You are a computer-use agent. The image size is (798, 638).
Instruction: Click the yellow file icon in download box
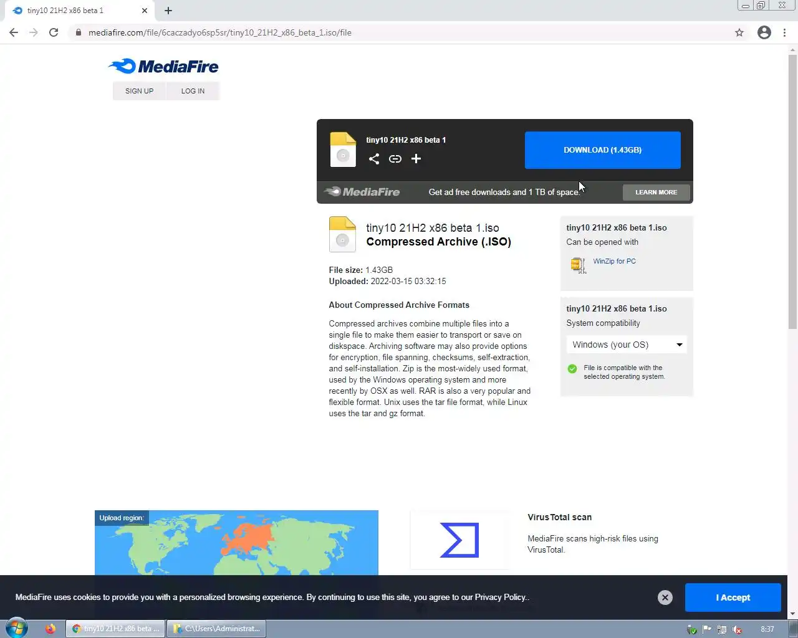(x=343, y=150)
